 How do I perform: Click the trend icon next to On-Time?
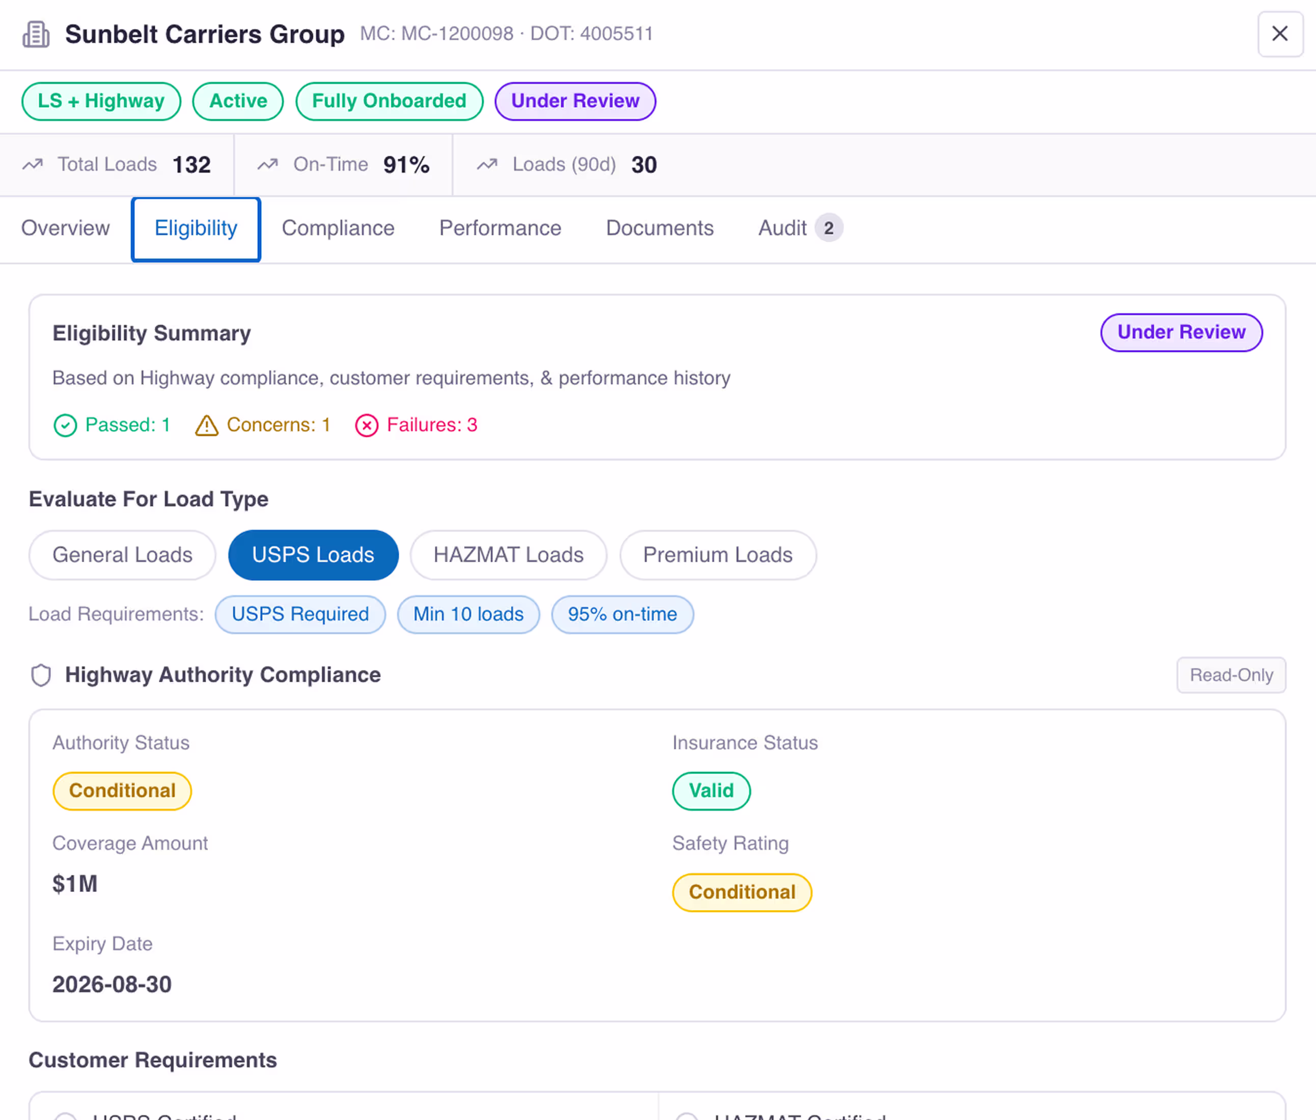(x=268, y=164)
